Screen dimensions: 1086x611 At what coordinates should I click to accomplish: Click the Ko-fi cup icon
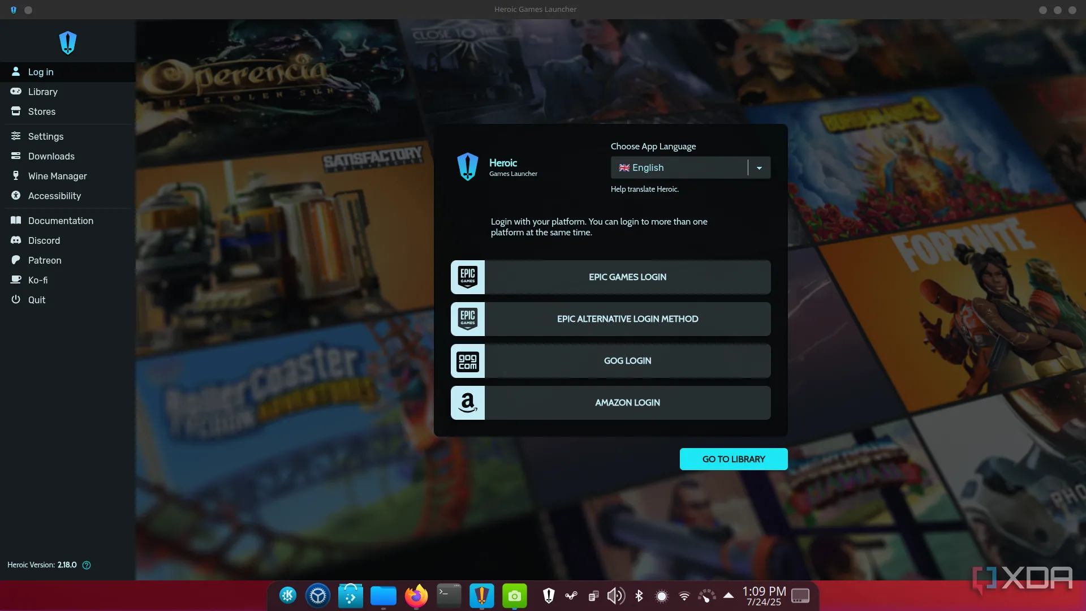click(x=16, y=279)
